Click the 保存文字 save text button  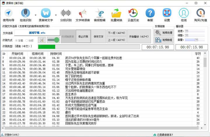pos(99,36)
